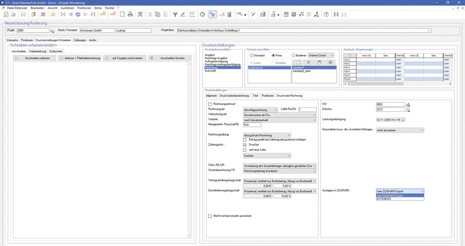This screenshot has height=246, width=465.
Task: Select the Standard radio button
Action: 252,55
